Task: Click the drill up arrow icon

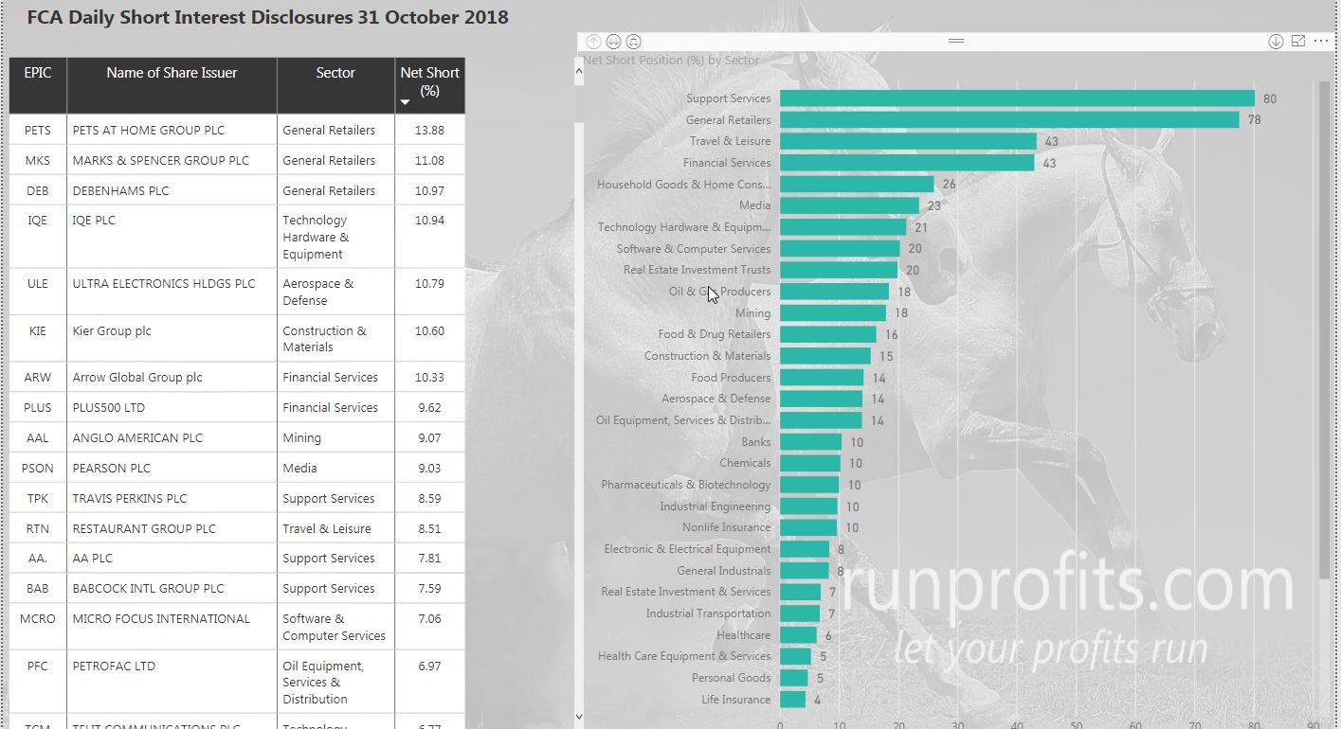Action: point(593,42)
